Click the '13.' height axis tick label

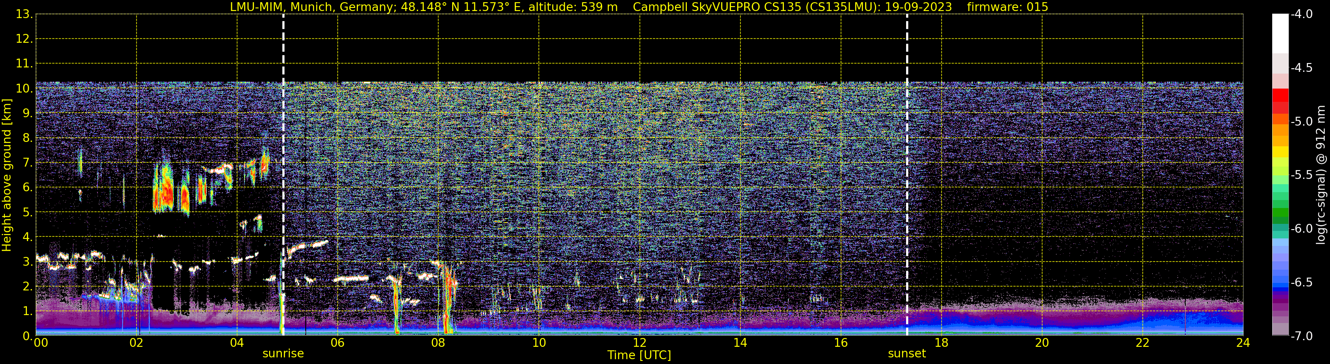click(24, 15)
